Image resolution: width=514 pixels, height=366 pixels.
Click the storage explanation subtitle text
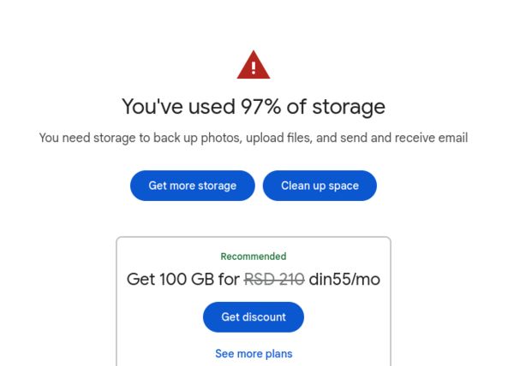point(254,138)
